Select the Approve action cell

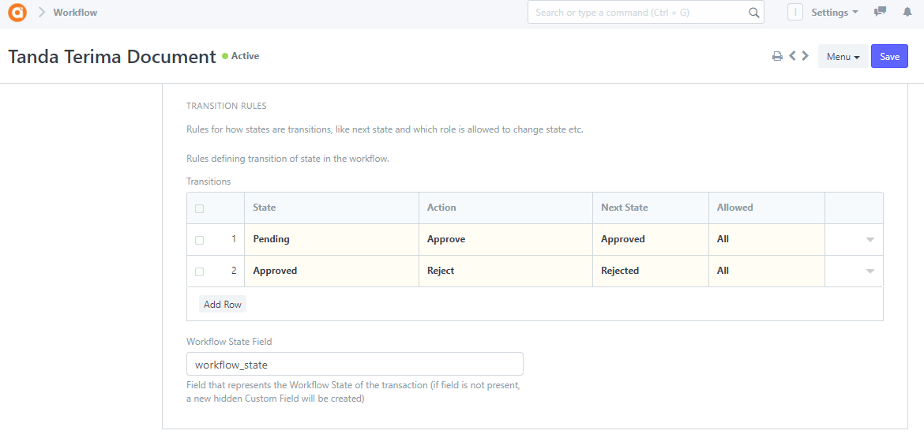tap(505, 240)
